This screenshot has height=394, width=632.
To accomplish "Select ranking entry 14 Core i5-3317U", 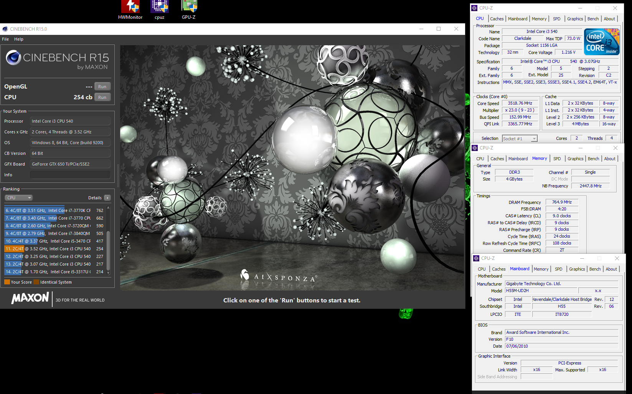I will pos(54,272).
